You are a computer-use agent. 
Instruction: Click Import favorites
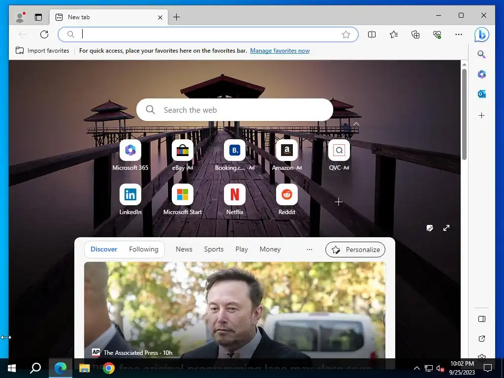click(x=42, y=51)
